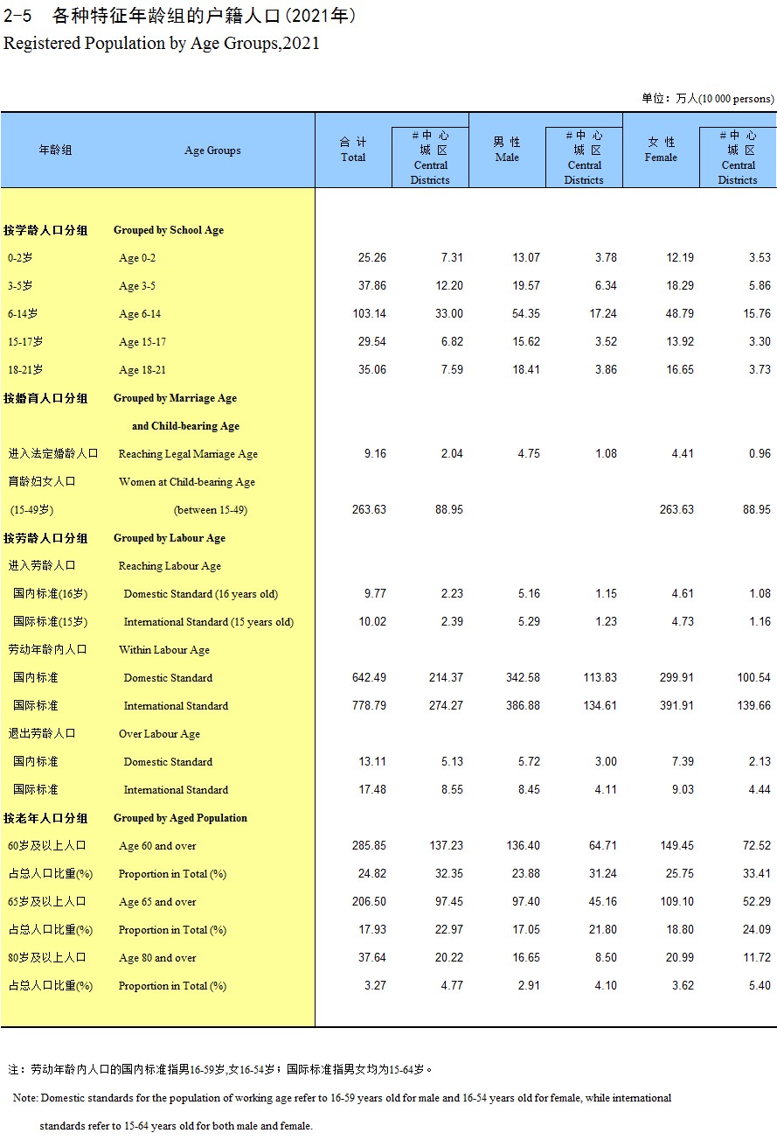Click the '合计 Total' column header
The width and height of the screenshot is (777, 1140).
point(353,150)
